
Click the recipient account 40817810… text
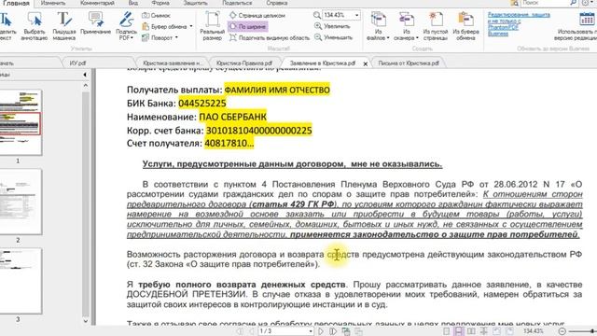(229, 144)
